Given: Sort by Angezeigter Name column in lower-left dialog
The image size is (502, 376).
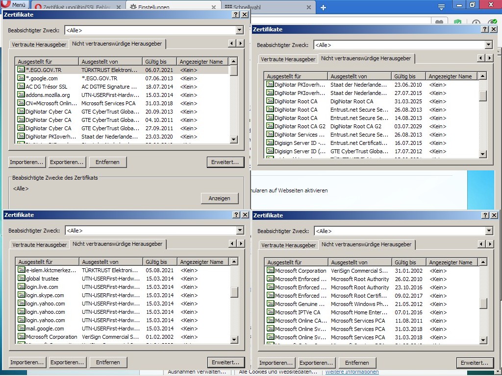Looking at the screenshot, I should [x=203, y=261].
